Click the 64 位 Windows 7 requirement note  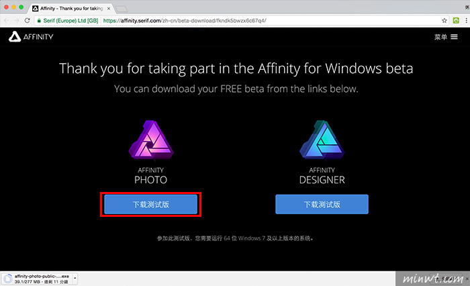[235, 238]
